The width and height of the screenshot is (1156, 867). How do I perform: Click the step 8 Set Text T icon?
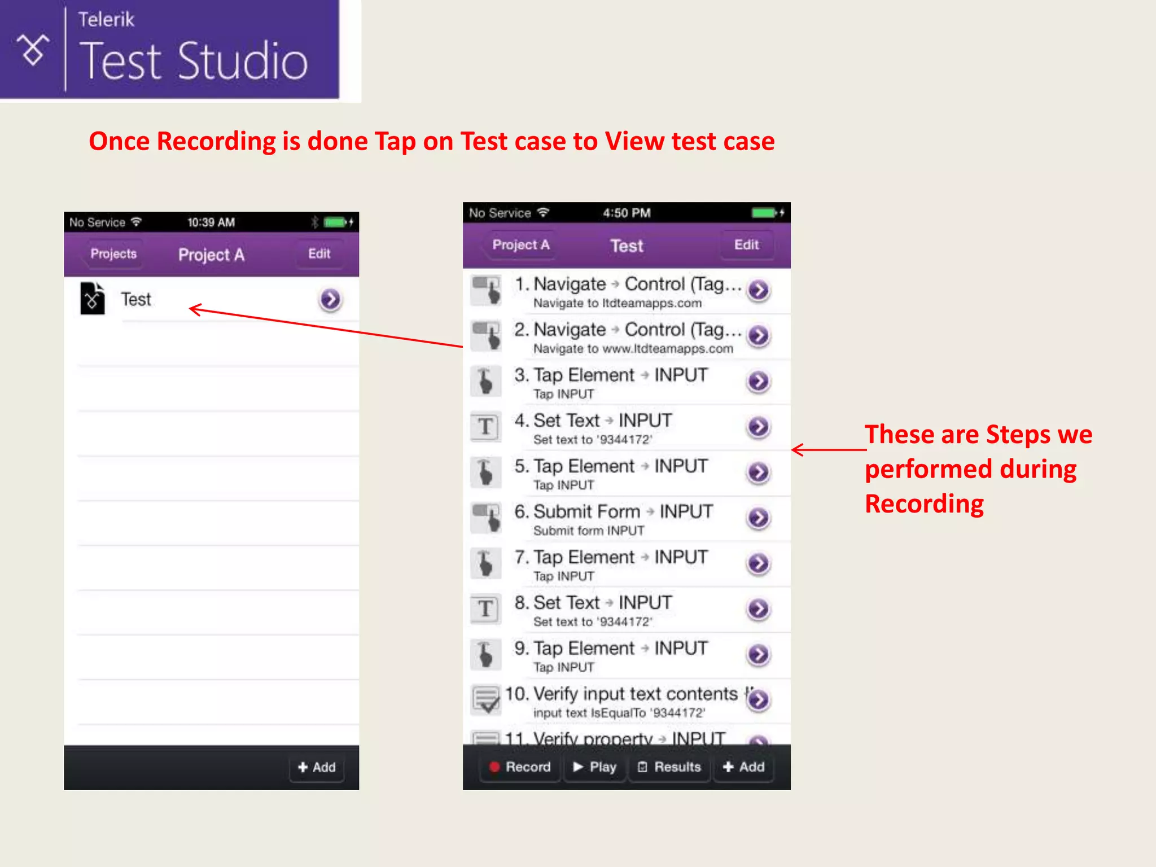(486, 609)
